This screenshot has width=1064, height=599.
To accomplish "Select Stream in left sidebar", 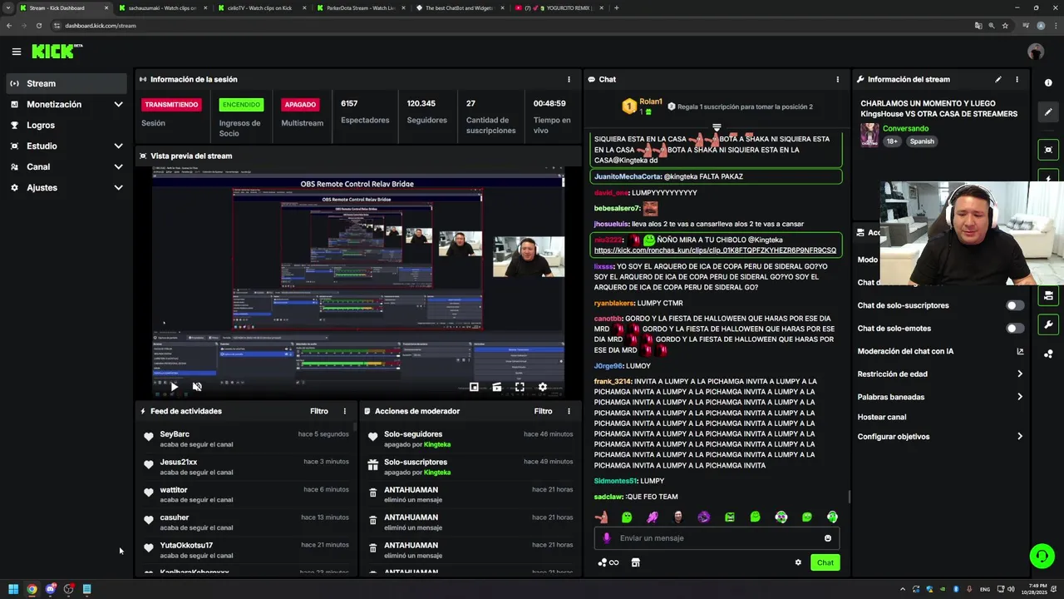I will tap(66, 83).
